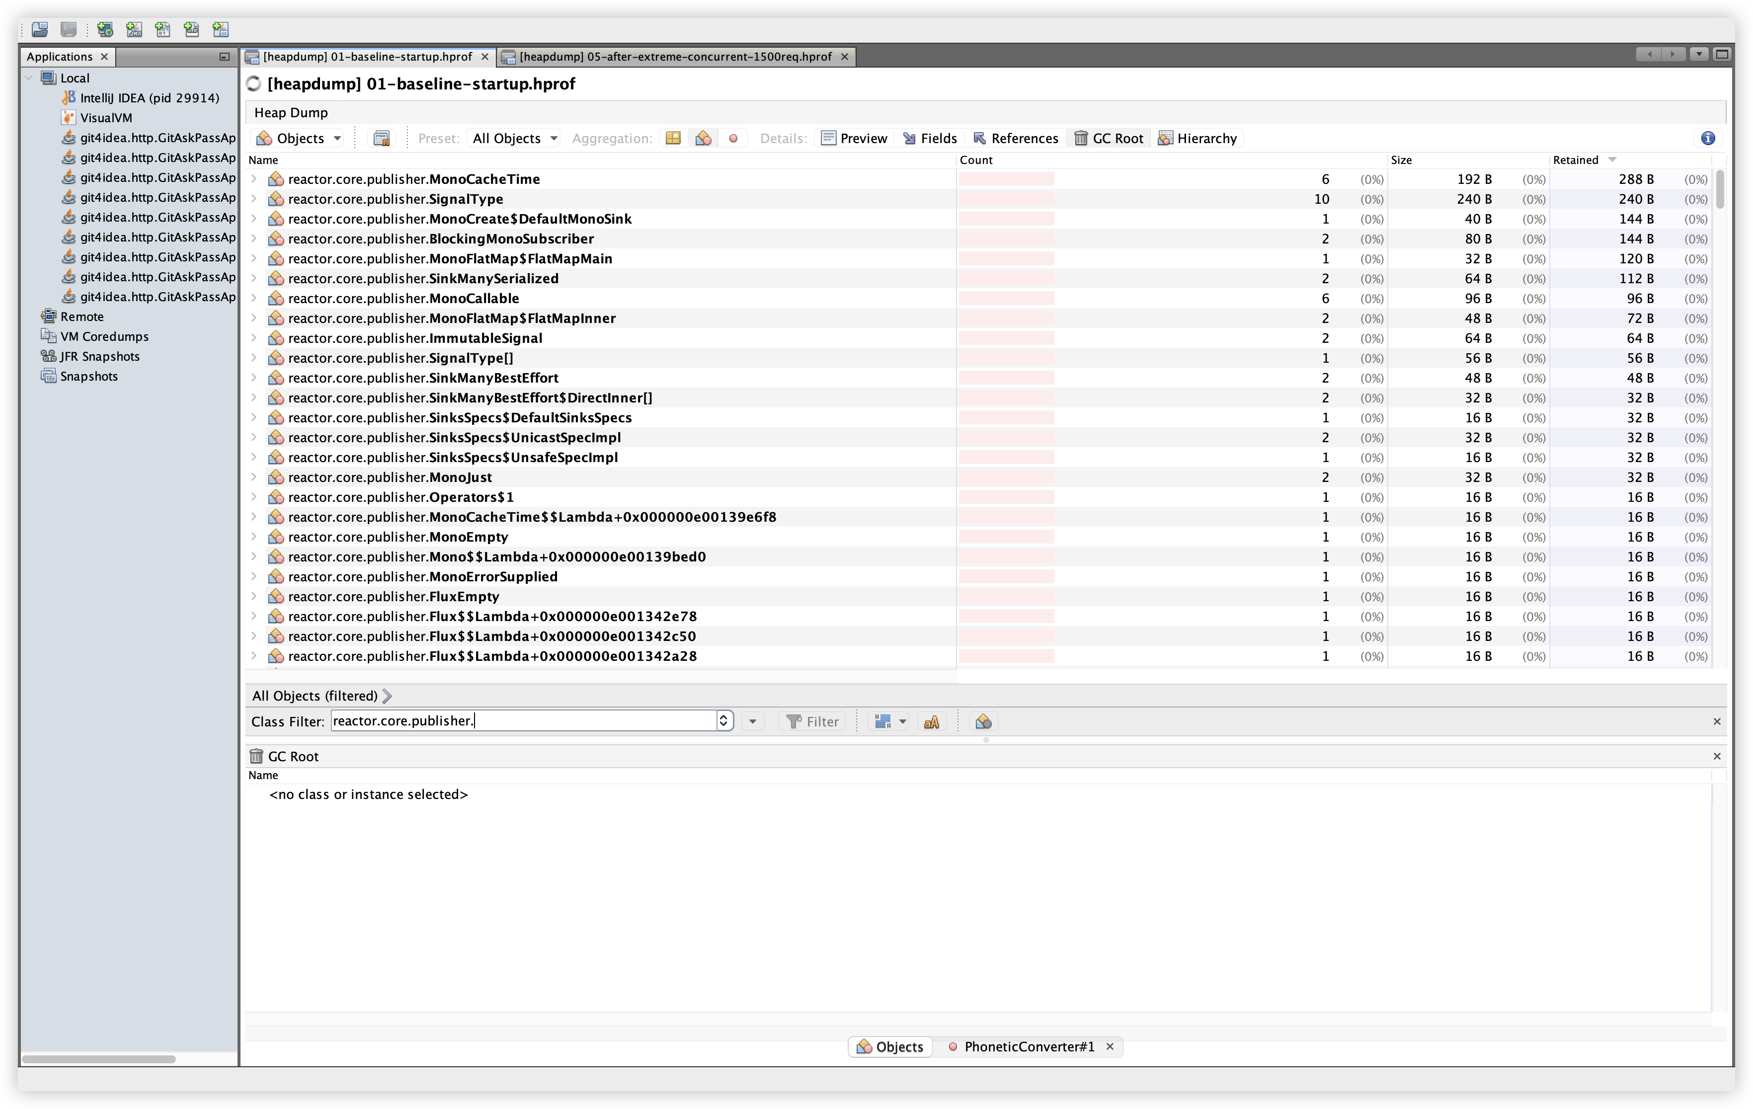The width and height of the screenshot is (1753, 1109).
Task: Expand the MonoCacheTime class row
Action: point(254,179)
